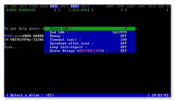The width and height of the screenshot is (175, 101).
Task: Toggle the Remap option
Action: click(x=90, y=36)
